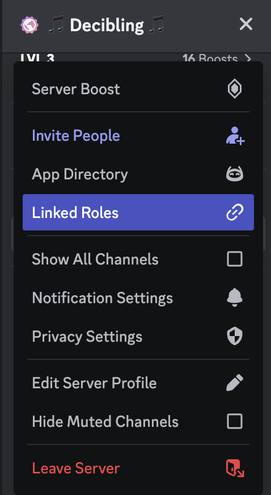Viewport: 271px width, 495px height.
Task: Click the Privacy Settings shield icon
Action: pos(235,336)
